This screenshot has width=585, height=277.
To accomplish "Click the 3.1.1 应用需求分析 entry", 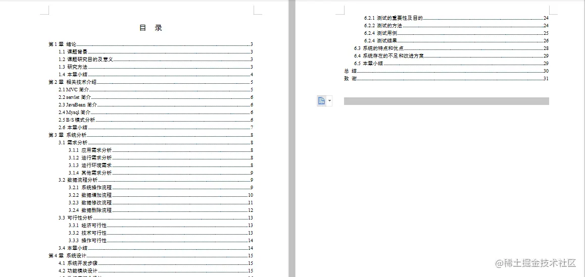I will pos(161,150).
